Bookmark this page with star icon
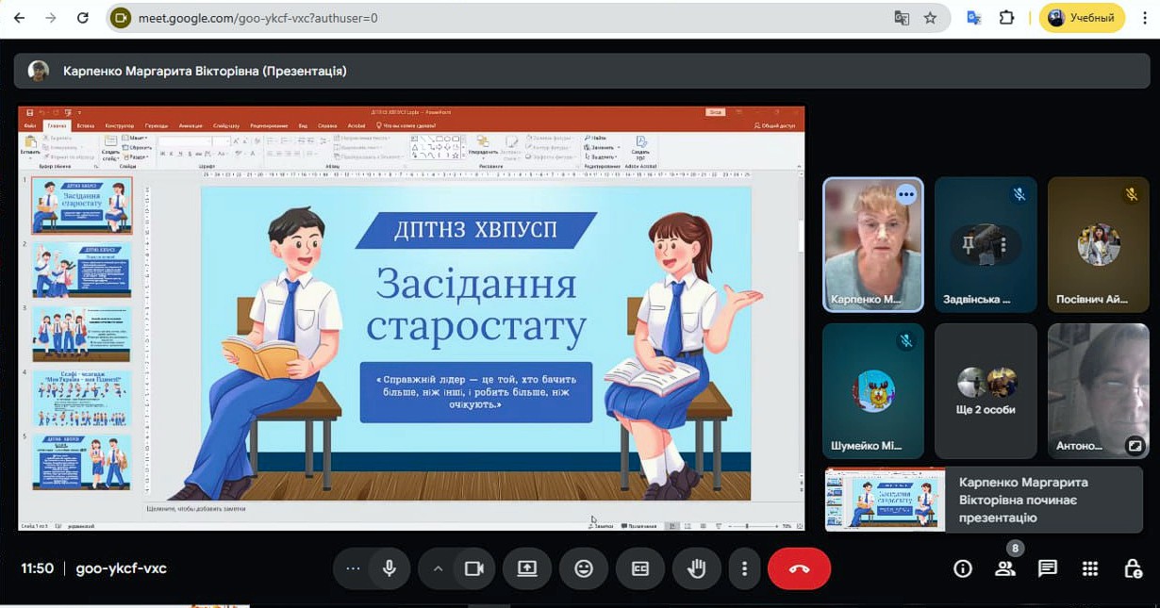Image resolution: width=1160 pixels, height=608 pixels. click(930, 18)
